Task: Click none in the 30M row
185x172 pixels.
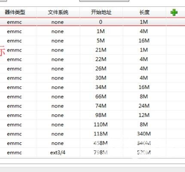Action: [58, 78]
